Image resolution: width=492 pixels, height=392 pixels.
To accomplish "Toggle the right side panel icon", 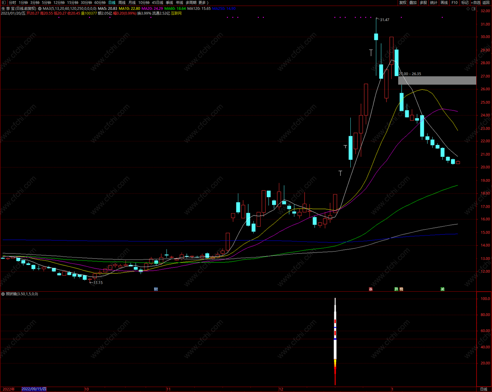I will 474,9.
